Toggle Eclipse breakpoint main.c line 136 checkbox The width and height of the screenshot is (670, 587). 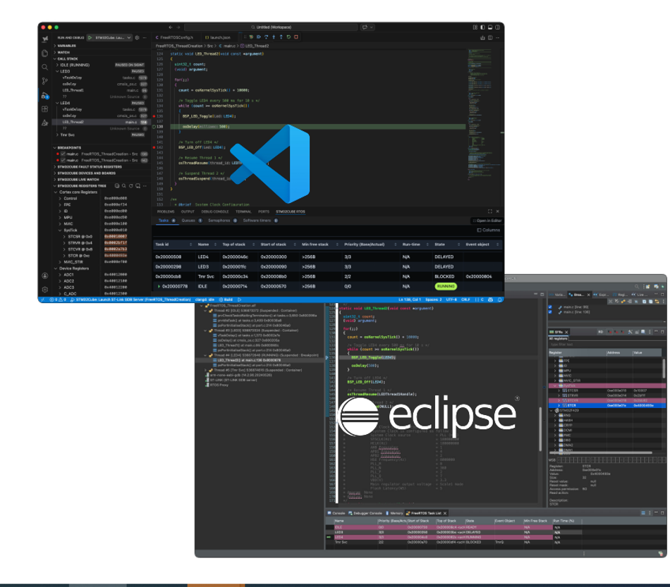coord(550,312)
